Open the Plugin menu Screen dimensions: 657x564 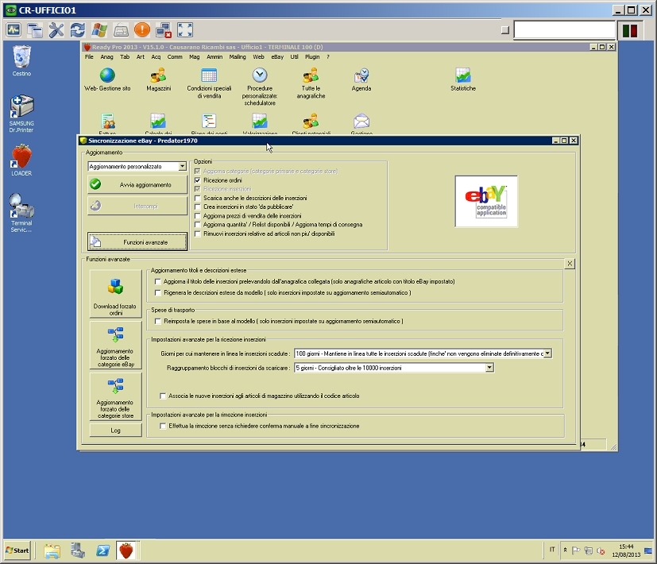pos(312,57)
